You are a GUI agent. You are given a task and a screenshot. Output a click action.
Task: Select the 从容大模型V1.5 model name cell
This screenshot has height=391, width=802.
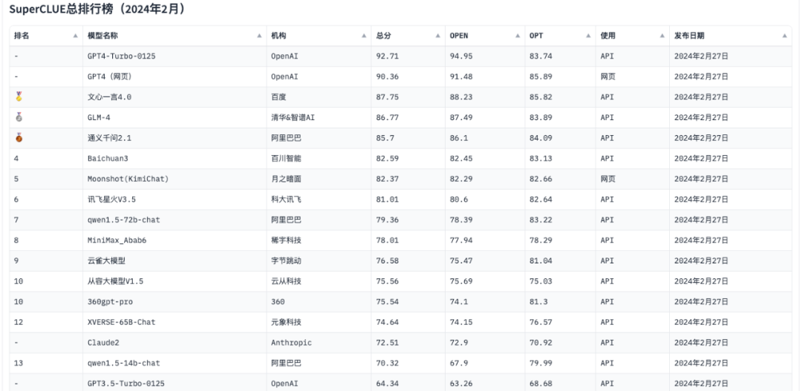pyautogui.click(x=175, y=281)
